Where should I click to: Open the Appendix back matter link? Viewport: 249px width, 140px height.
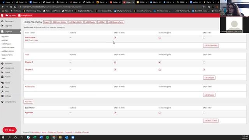pos(29,112)
